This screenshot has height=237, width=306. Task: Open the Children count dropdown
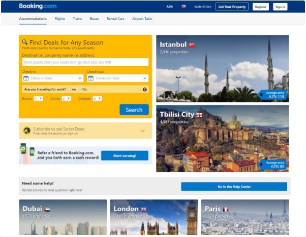[97, 99]
